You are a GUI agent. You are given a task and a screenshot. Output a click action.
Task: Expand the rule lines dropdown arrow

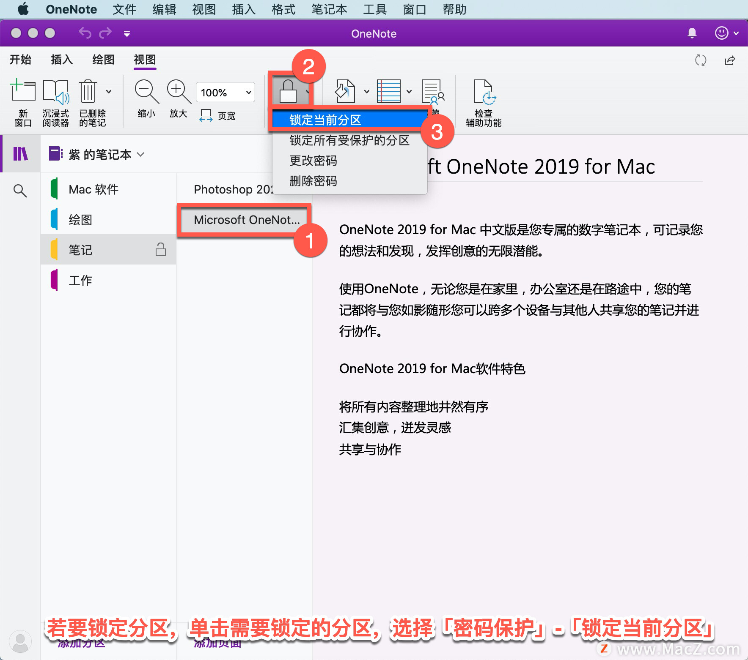pos(409,91)
